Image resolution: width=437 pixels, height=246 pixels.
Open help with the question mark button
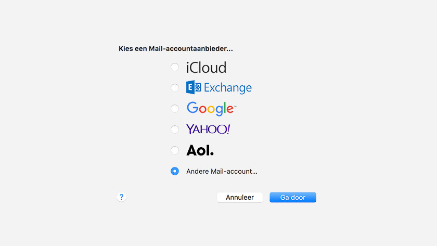pyautogui.click(x=121, y=197)
